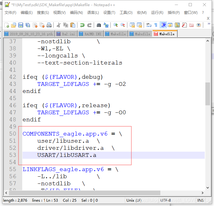Toggle the INS insert mode indicator
Screen dimensions: 214x206
pos(200,200)
